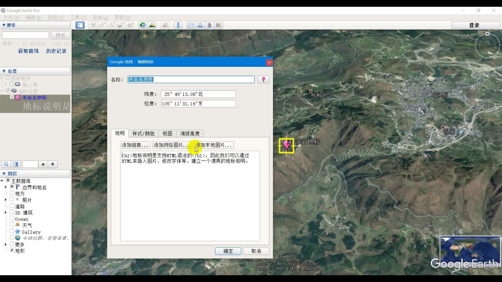This screenshot has height=282, width=502.
Task: Enable the 3D 建筑 layer checkbox
Action: pyautogui.click(x=12, y=212)
